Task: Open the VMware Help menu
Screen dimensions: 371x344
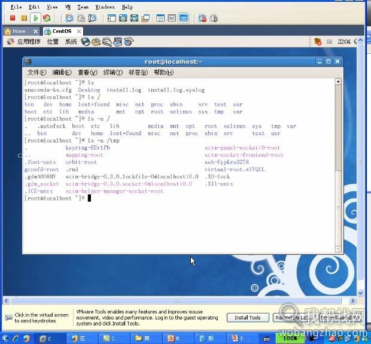Action: coord(127,7)
